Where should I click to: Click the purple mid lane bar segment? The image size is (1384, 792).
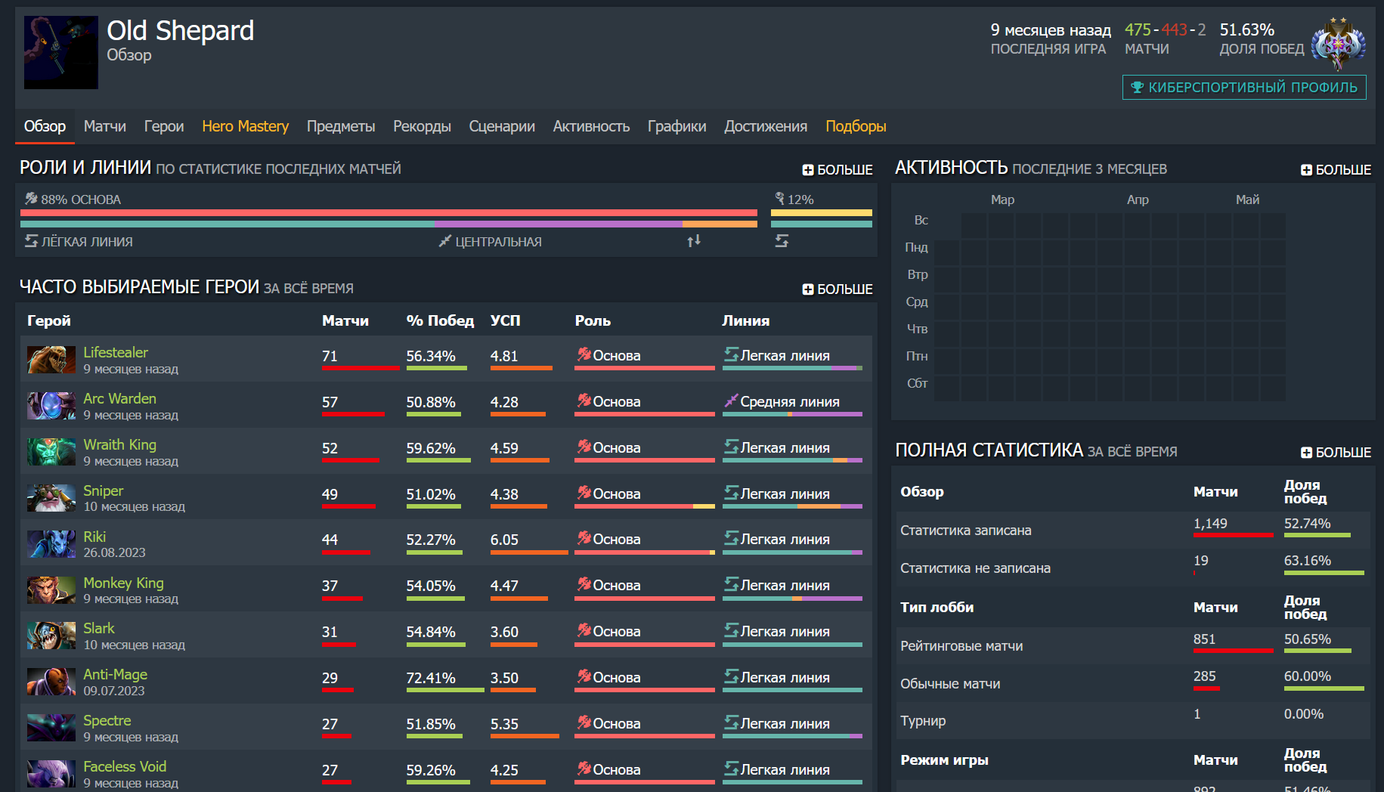tap(559, 224)
